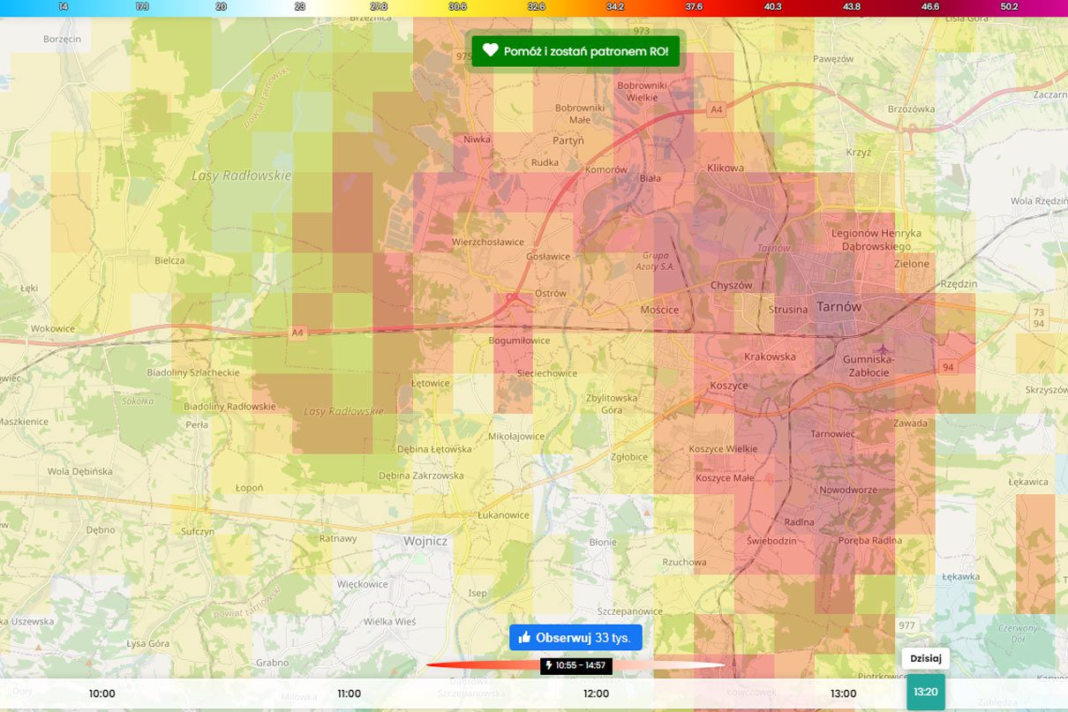Viewport: 1068px width, 712px height.
Task: Click the 50.2 value on the color scale
Action: pos(1009,6)
